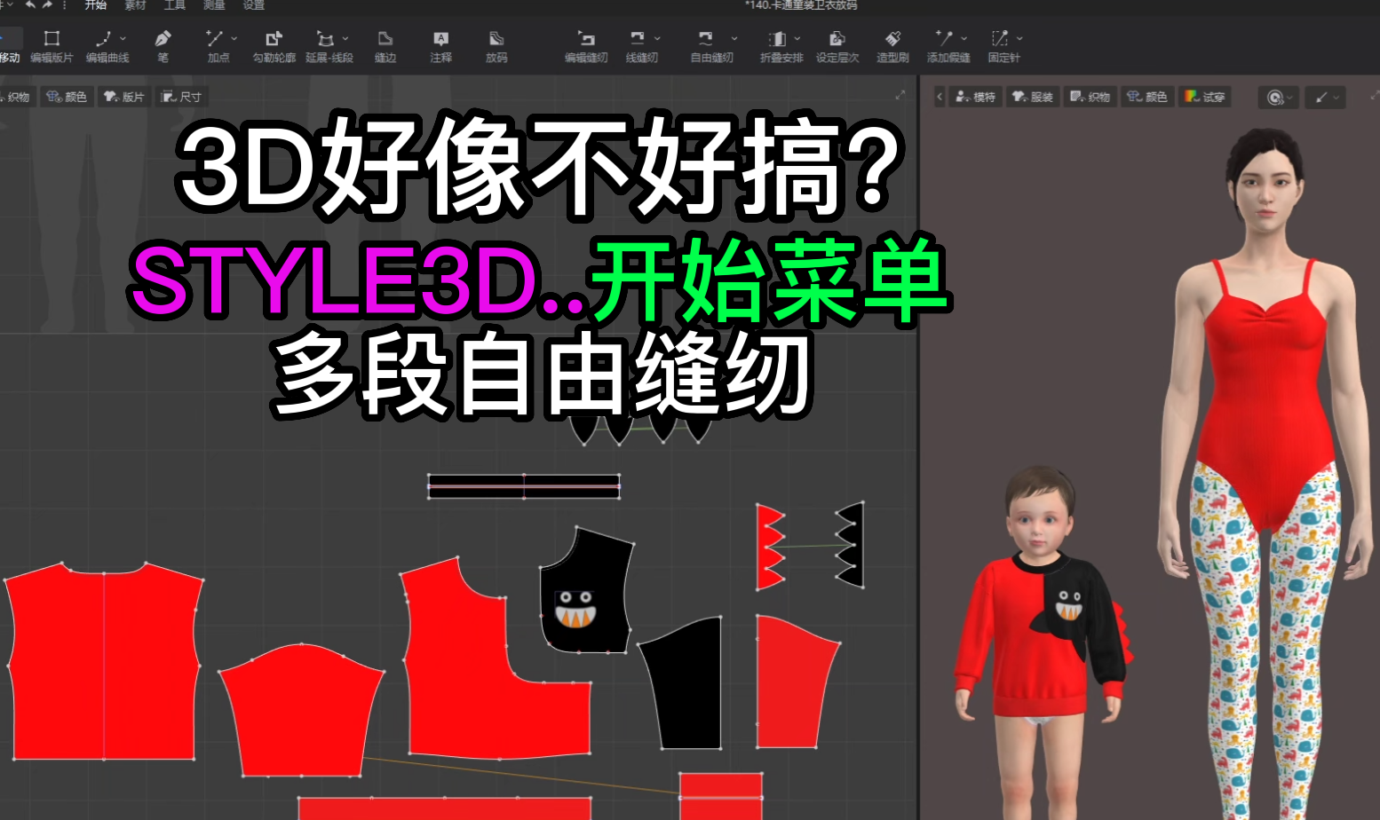Screen dimensions: 1380x820
Task: Select the 缝边 seam allowance tool
Action: [x=385, y=46]
